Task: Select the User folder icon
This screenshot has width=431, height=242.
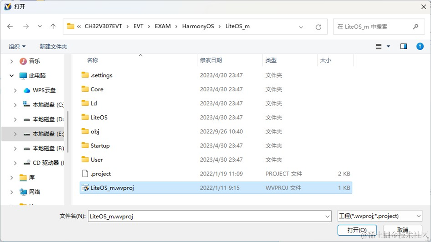Action: 85,159
